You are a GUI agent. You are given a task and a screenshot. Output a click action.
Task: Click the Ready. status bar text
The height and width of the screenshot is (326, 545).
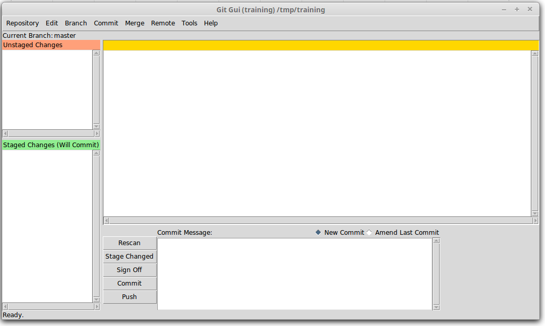[x=13, y=315]
